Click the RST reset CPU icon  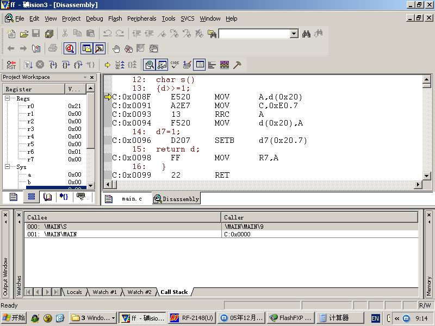(x=11, y=65)
